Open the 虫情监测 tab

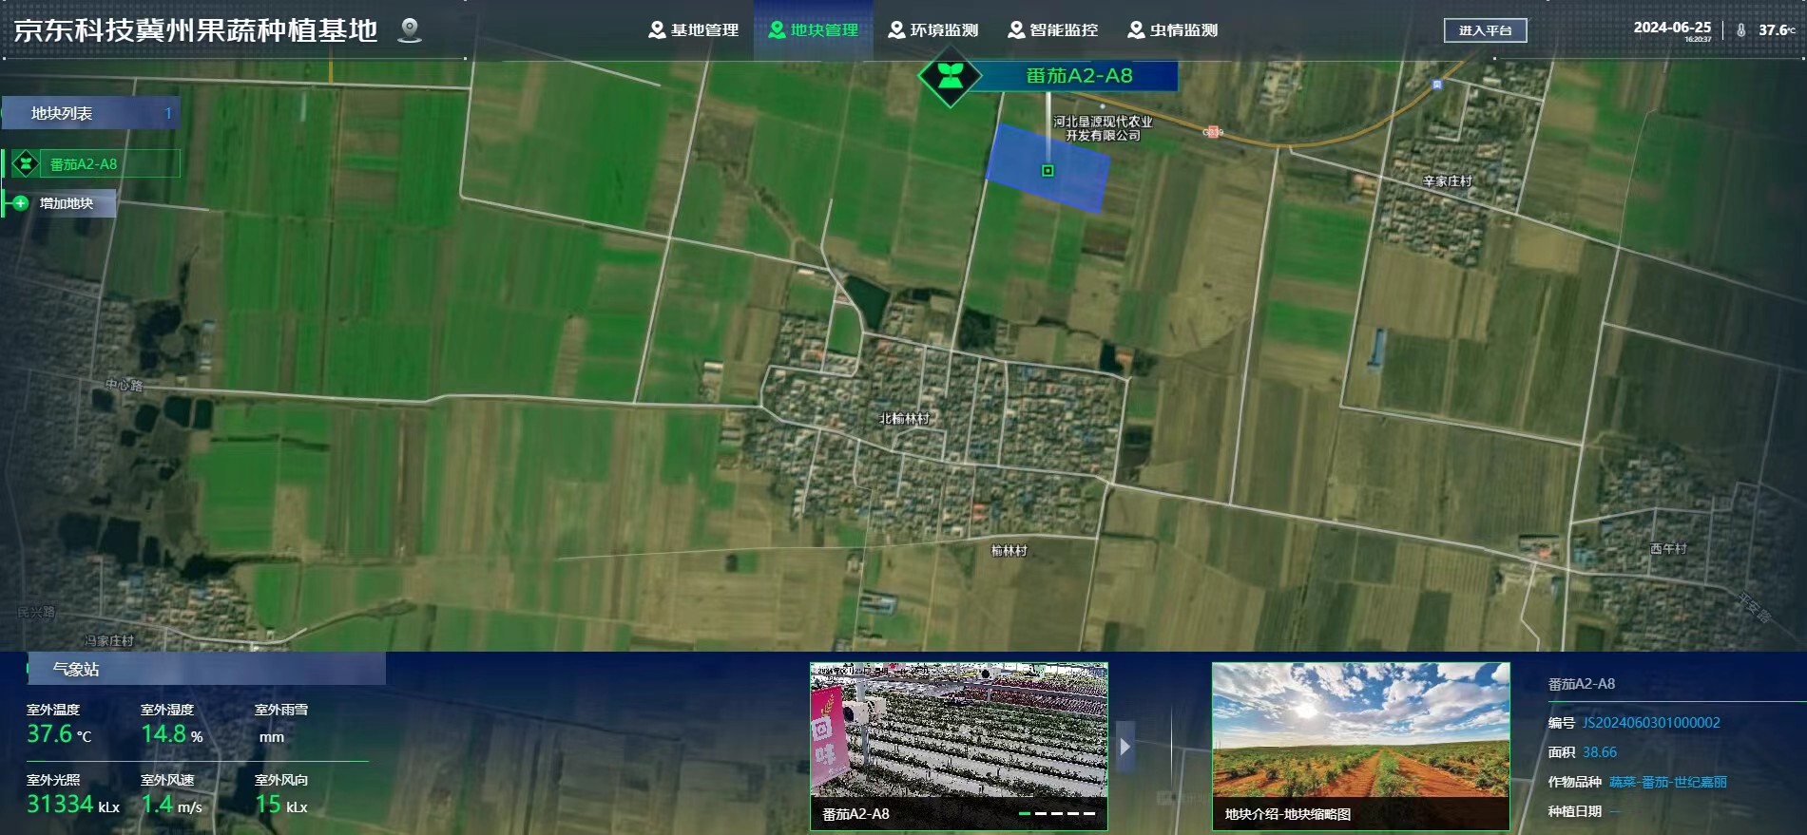point(1172,30)
